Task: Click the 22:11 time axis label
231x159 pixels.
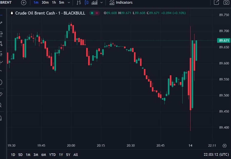Action: pos(212,146)
